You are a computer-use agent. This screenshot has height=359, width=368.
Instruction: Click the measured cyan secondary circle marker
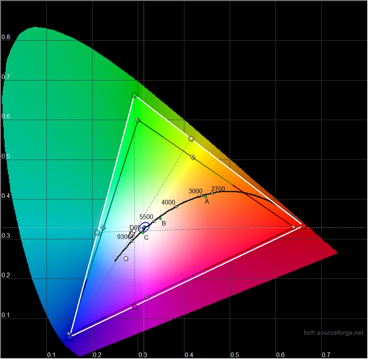click(x=97, y=232)
